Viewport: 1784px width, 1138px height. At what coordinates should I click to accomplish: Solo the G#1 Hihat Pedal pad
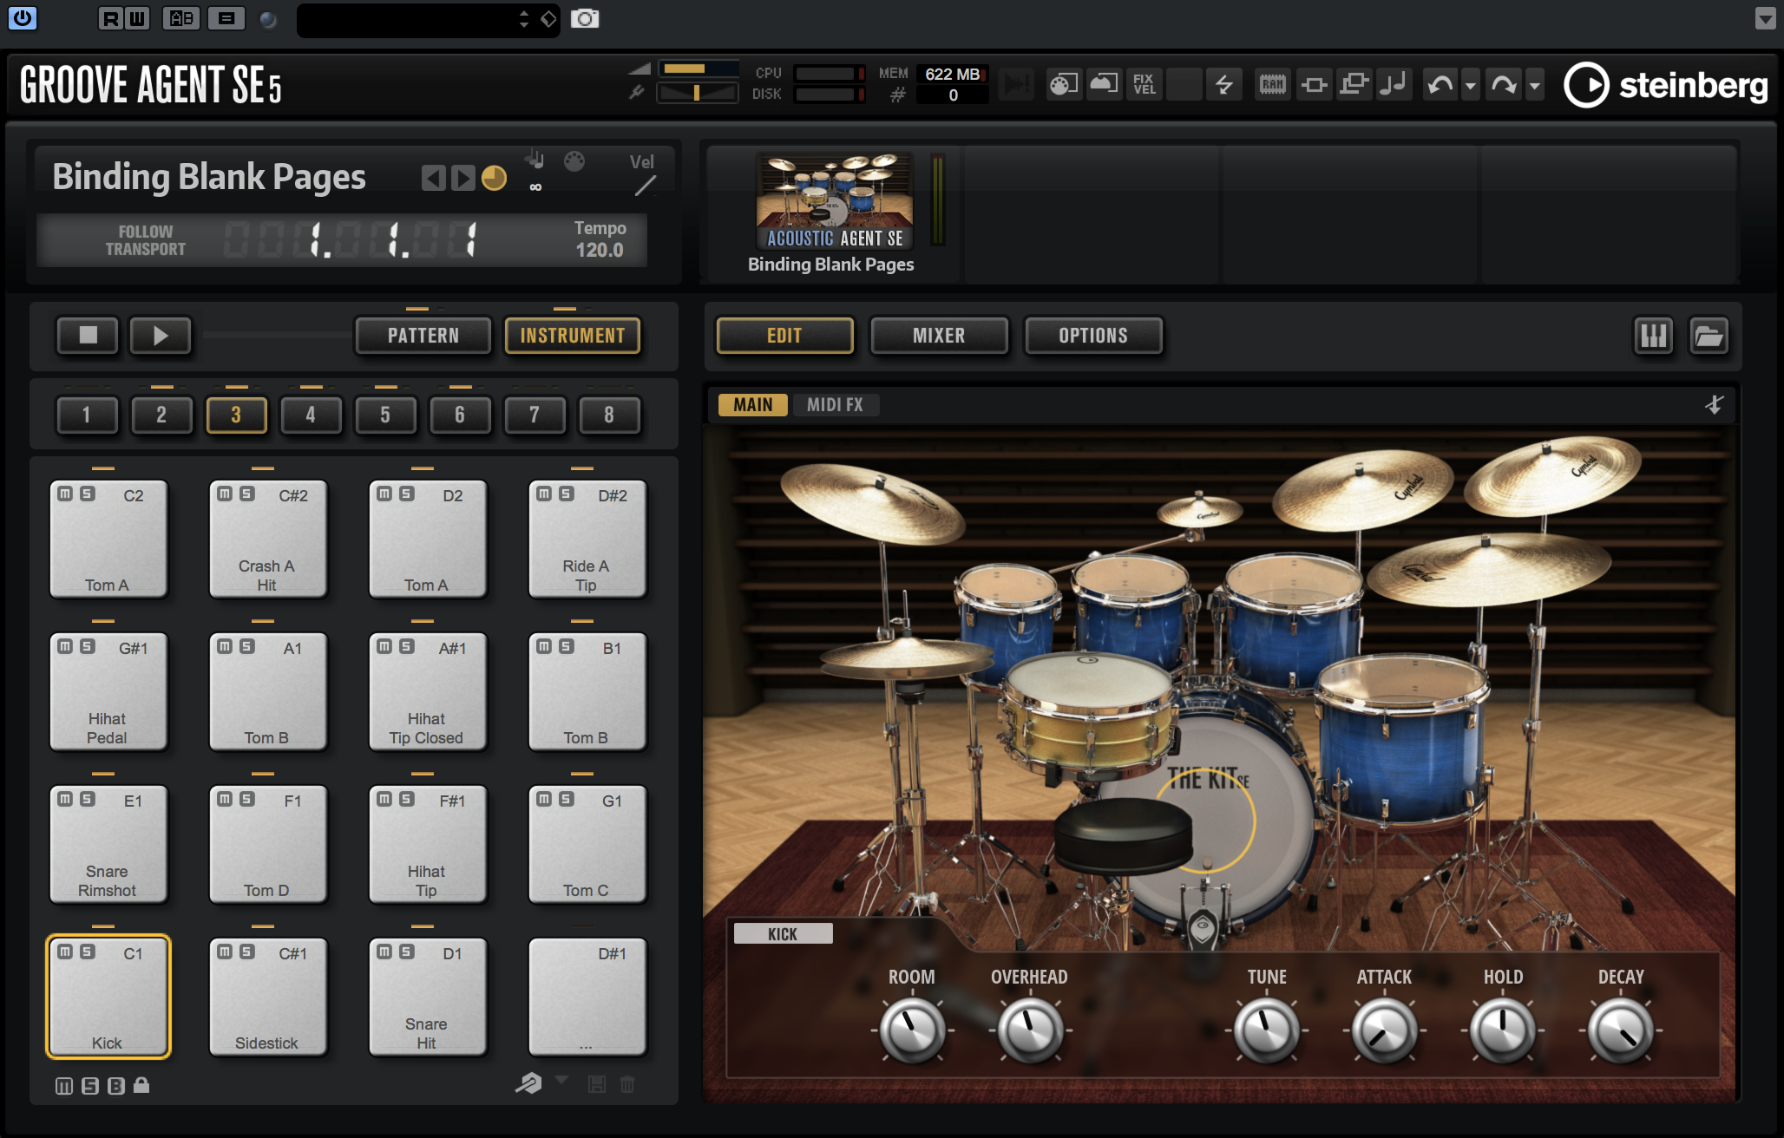(88, 646)
